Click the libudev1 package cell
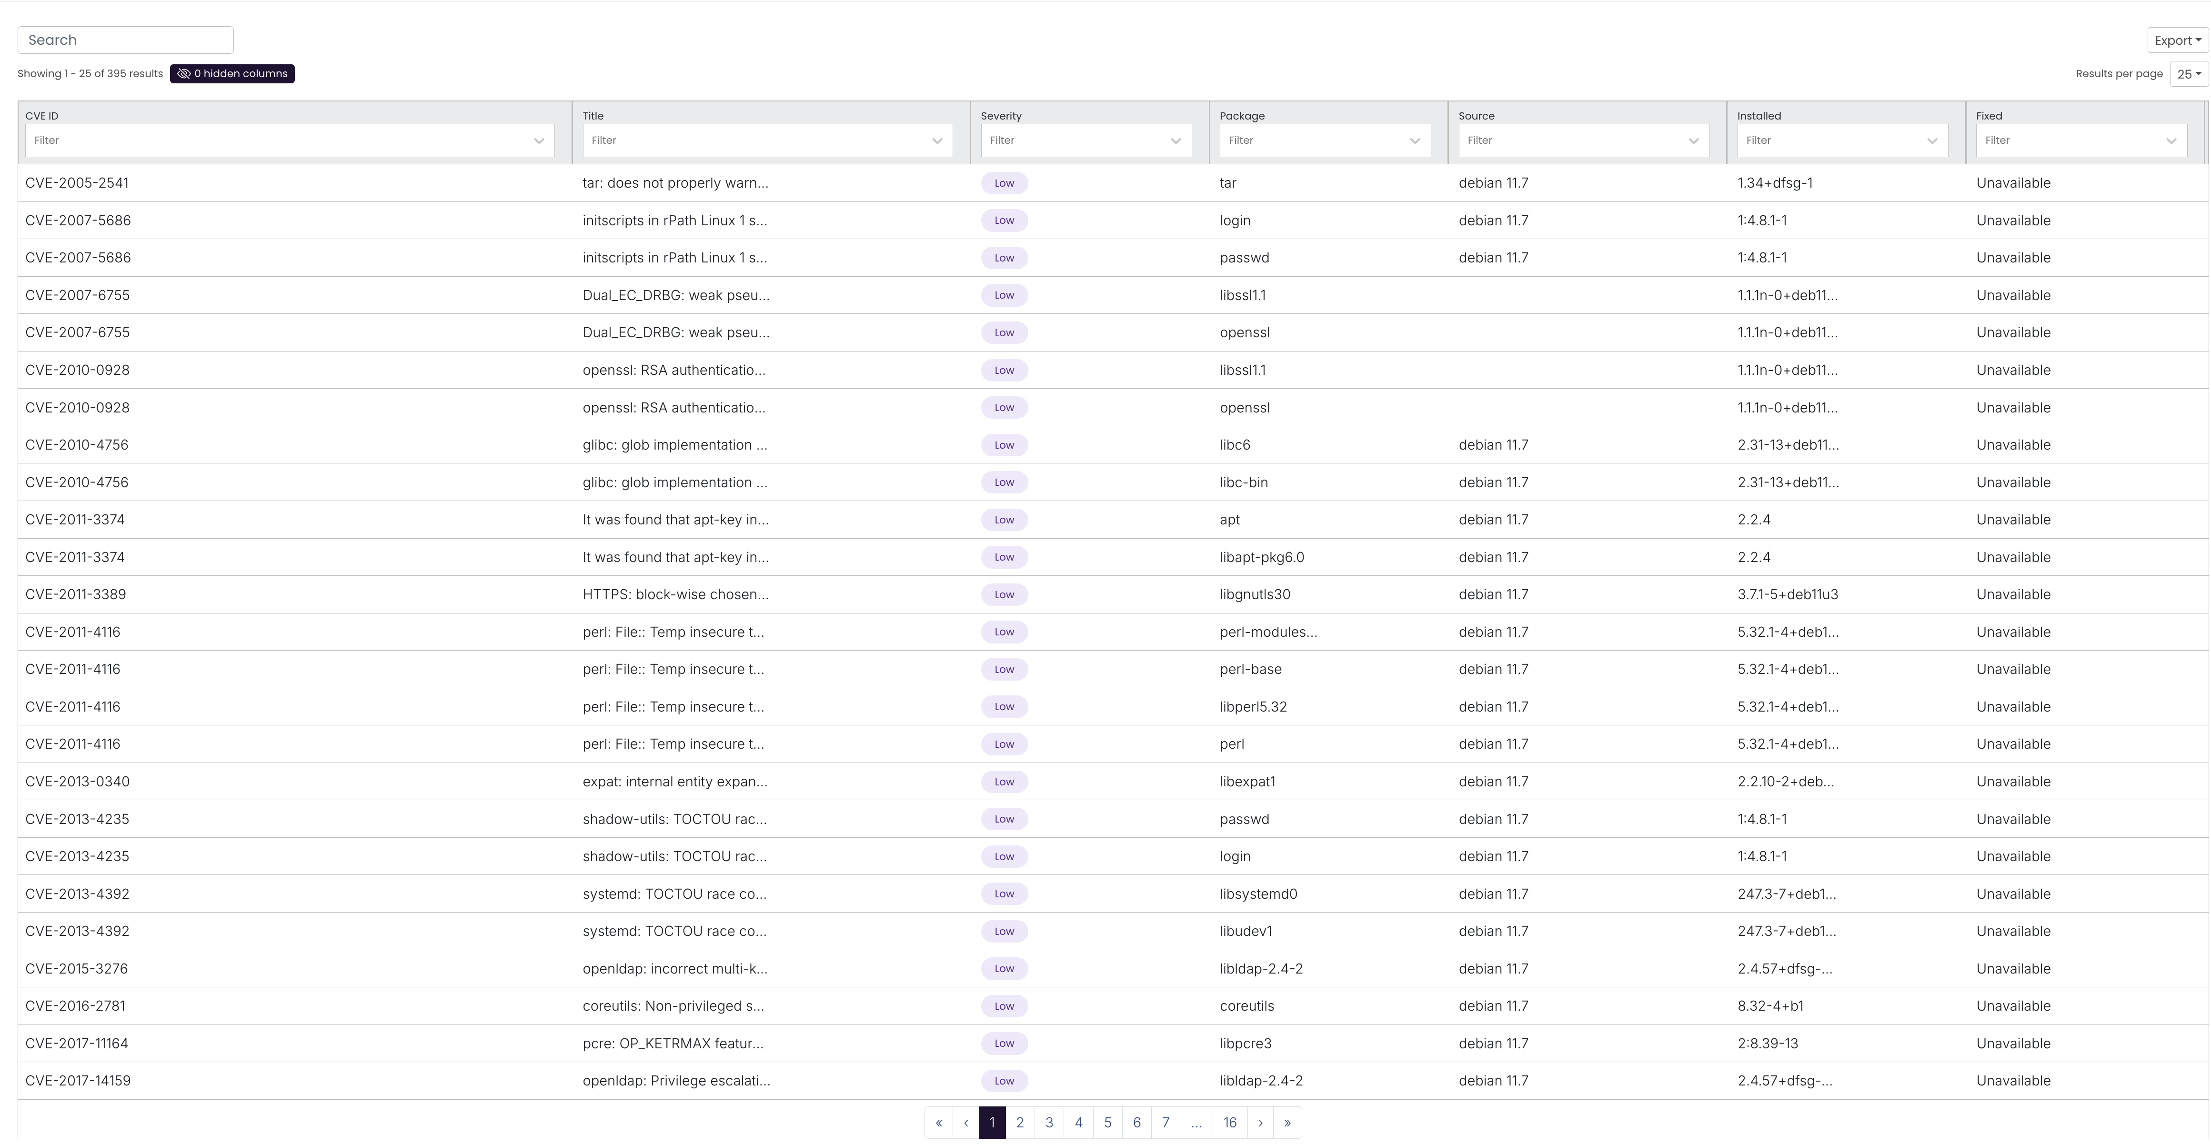 pos(1246,931)
